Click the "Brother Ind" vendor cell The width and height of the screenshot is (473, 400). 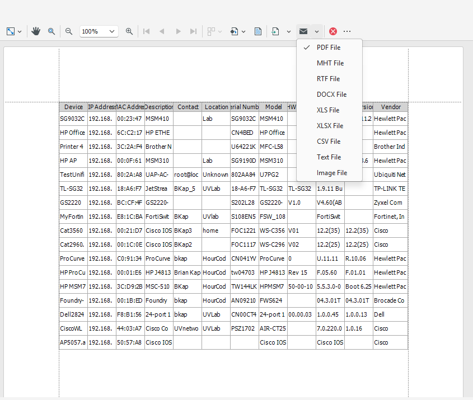tap(391, 147)
